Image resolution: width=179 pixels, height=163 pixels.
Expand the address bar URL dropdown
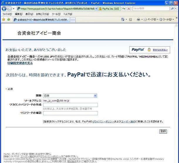point(96,9)
